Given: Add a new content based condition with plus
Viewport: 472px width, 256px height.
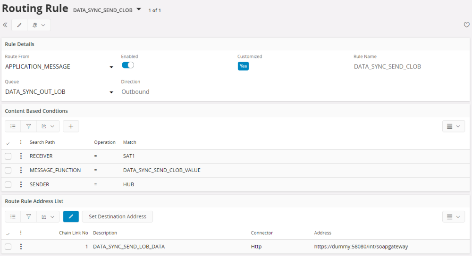Looking at the screenshot, I should 71,126.
